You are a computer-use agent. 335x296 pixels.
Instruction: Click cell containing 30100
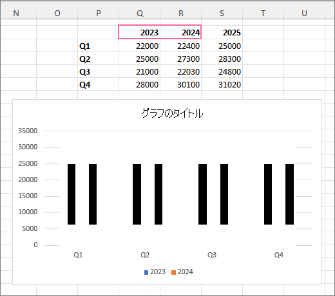[181, 84]
